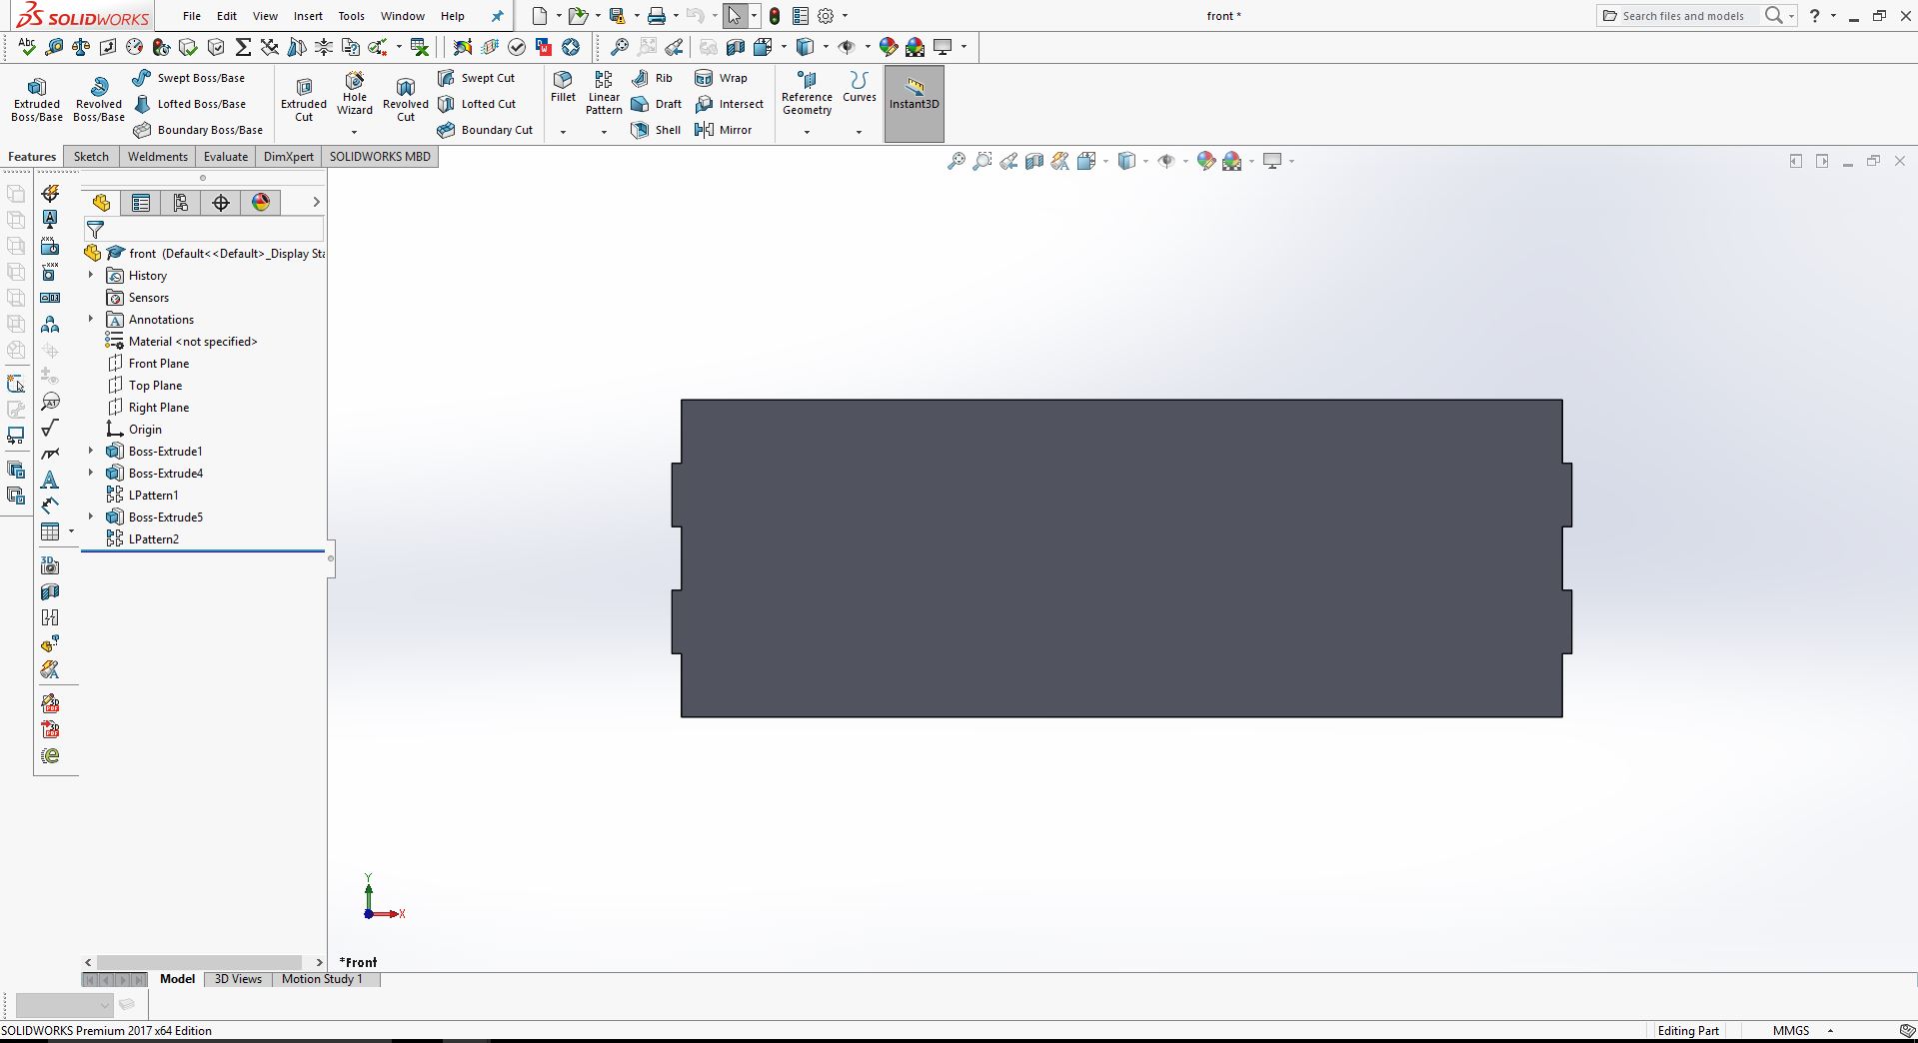Open the Curves dropdown arrow
1918x1043 pixels.
point(859,132)
